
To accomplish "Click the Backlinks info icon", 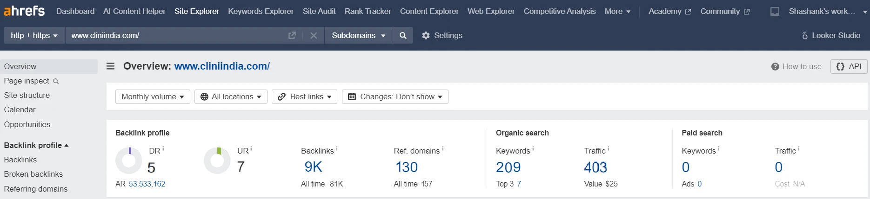I will [337, 149].
